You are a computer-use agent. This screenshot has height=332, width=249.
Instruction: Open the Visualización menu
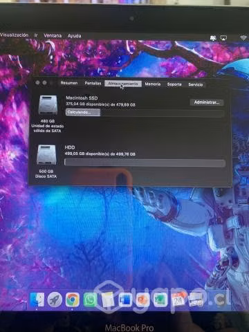(14, 35)
